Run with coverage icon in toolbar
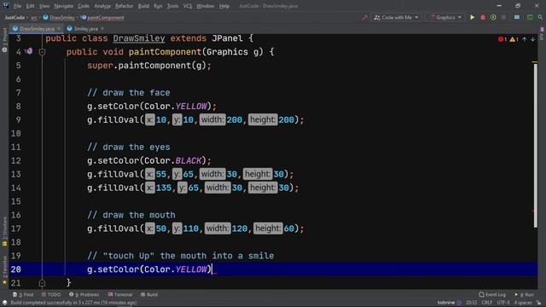The width and height of the screenshot is (546, 307). [493, 17]
